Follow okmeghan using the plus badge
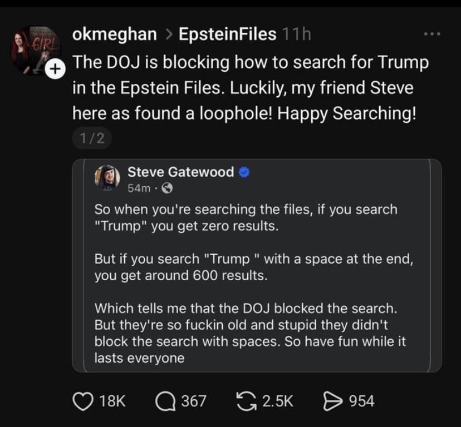Screen dimensions: 461x427 [54, 69]
